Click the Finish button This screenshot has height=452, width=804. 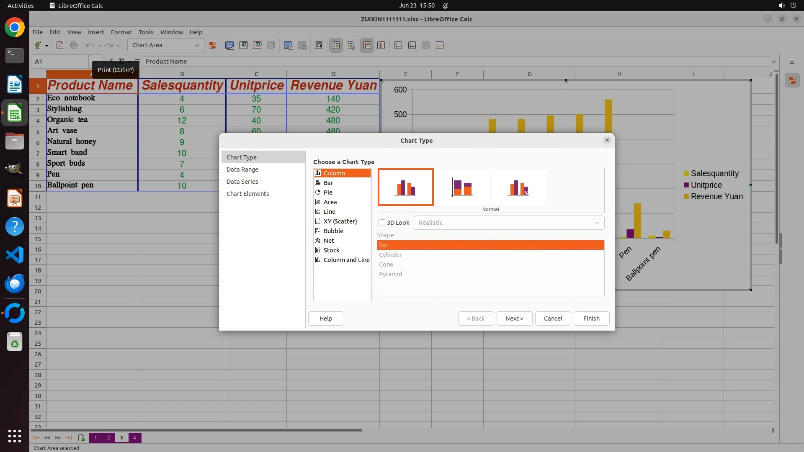pyautogui.click(x=591, y=318)
